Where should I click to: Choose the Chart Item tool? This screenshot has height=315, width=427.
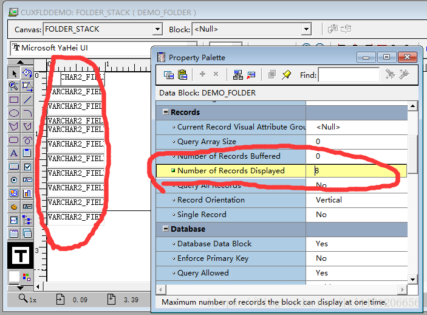click(x=27, y=193)
